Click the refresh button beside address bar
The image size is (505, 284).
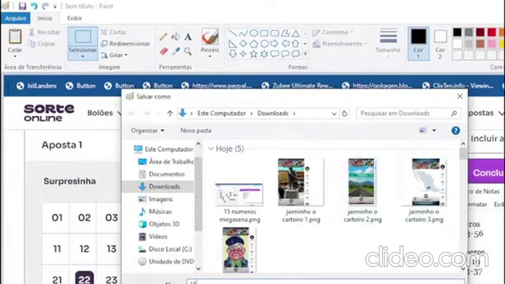[344, 113]
